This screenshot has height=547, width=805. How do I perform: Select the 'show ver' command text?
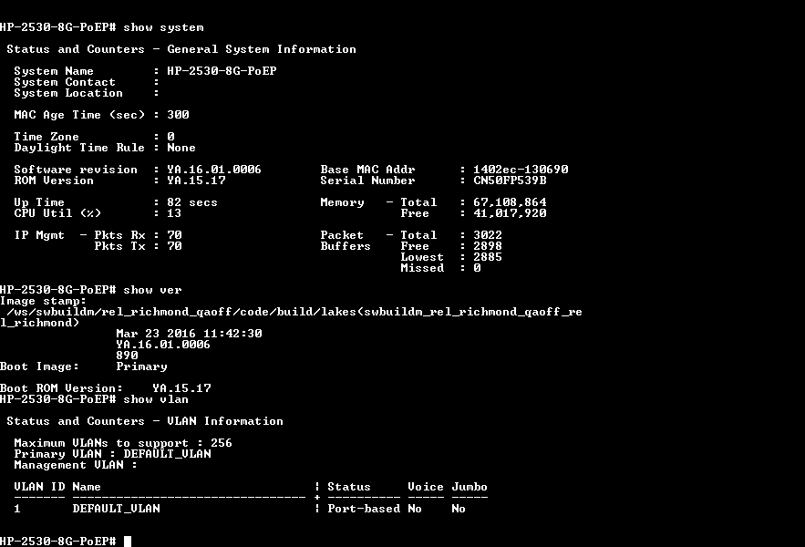[152, 290]
